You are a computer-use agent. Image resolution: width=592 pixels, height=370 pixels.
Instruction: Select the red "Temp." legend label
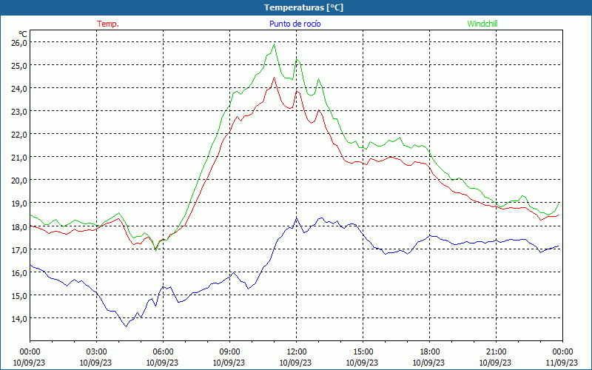click(x=108, y=24)
